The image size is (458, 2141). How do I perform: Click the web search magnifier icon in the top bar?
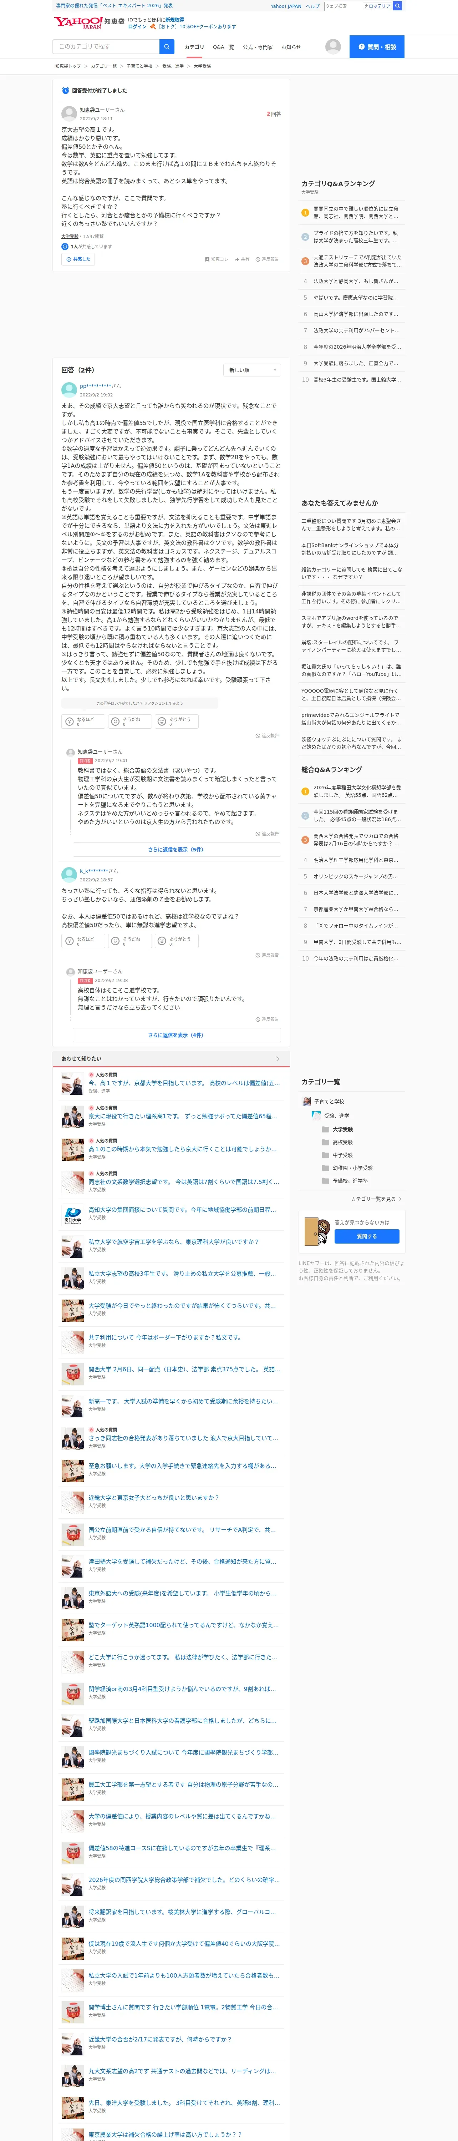pos(397,6)
